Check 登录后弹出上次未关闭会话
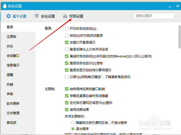Screen dimensions: 181x135 67,49
